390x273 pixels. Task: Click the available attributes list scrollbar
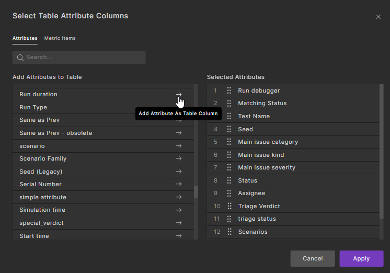tap(196, 191)
